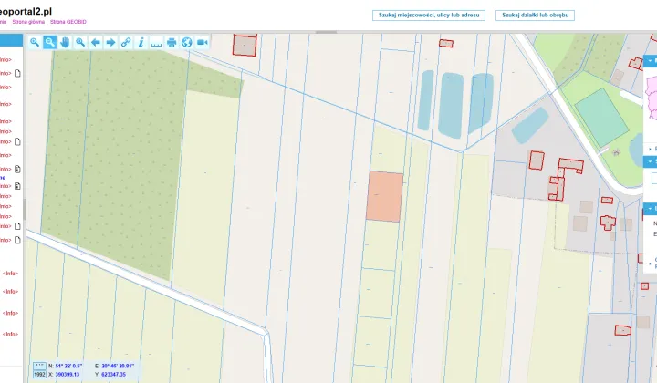Open the map link chain icon

tap(126, 42)
